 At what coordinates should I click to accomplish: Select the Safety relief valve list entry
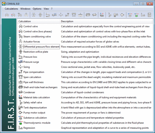pyautogui.click(x=33, y=102)
